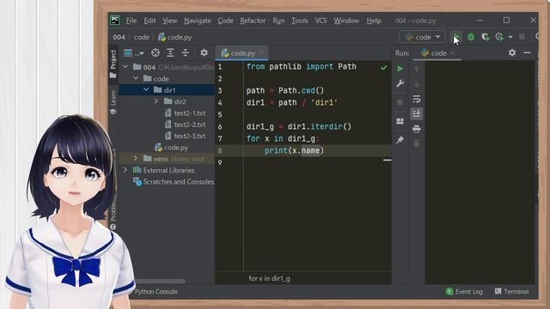Click the stop square in the Run panel

click(400, 102)
